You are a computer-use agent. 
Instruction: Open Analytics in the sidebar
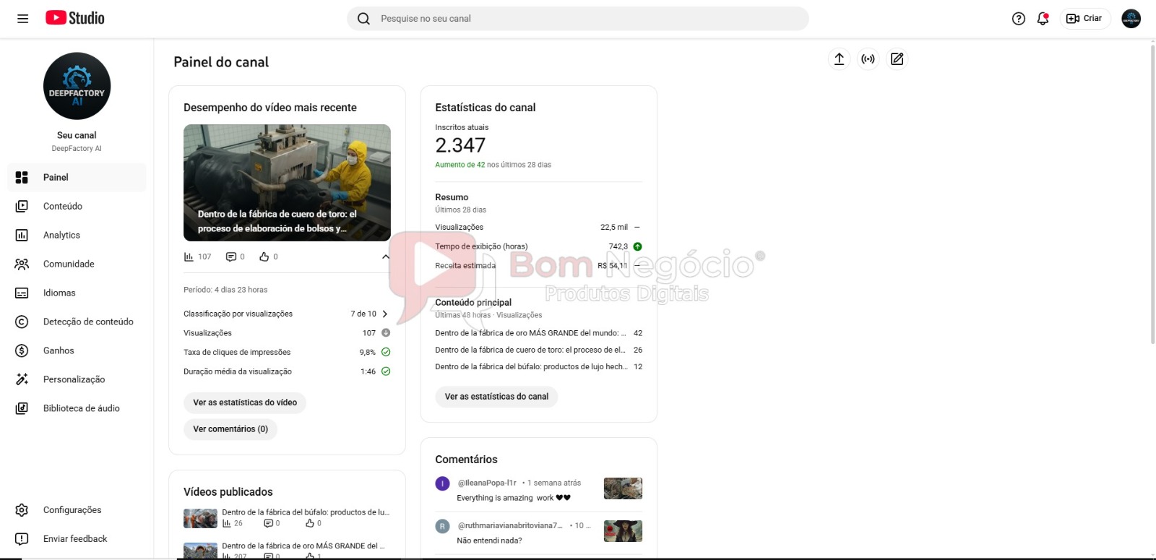click(61, 235)
